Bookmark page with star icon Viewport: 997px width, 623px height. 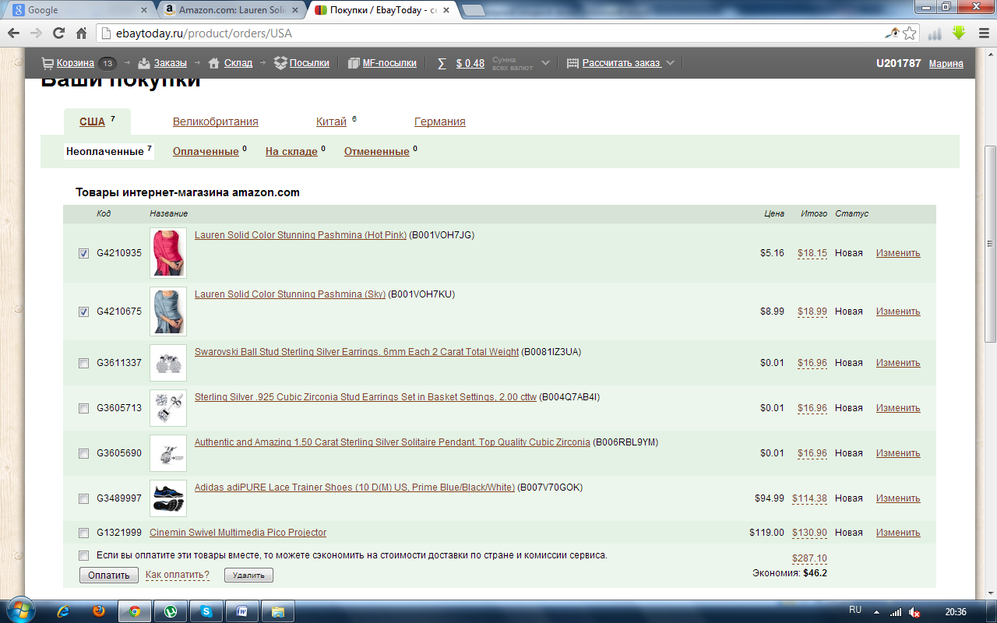click(909, 33)
